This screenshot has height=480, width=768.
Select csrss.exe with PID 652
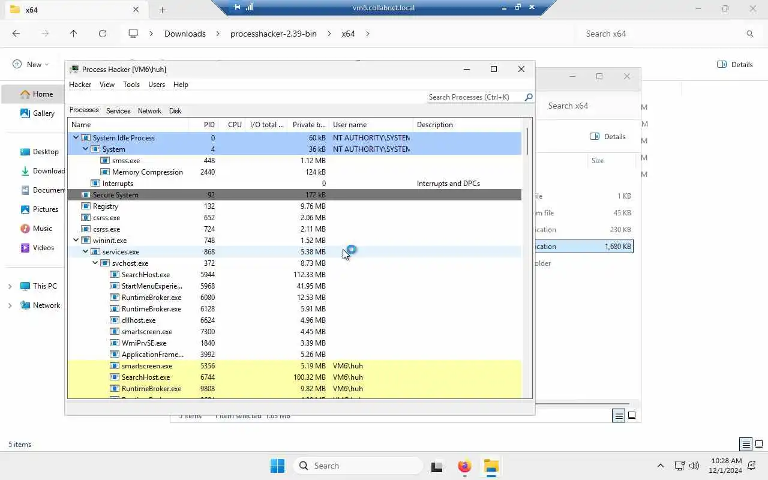295,218
